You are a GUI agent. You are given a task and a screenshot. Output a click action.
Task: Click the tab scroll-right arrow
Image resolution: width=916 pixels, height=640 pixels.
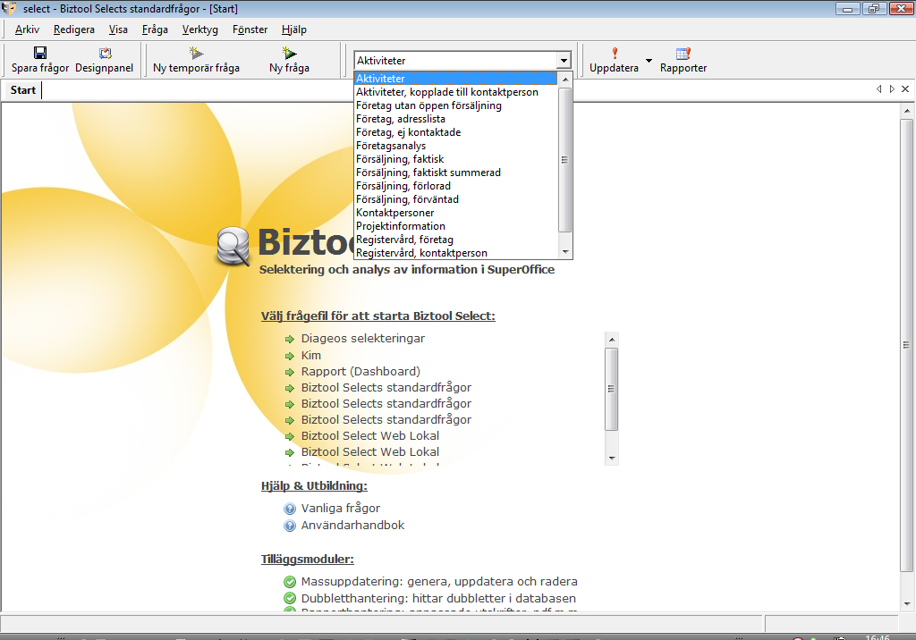coord(892,88)
